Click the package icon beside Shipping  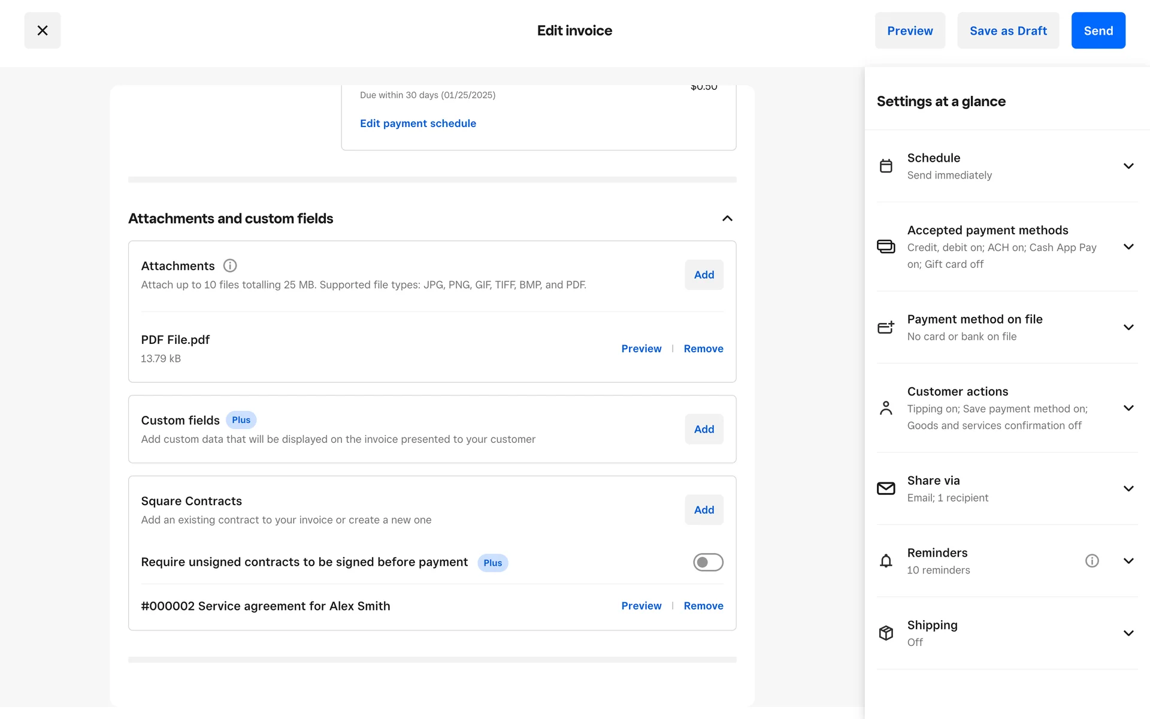click(x=886, y=633)
